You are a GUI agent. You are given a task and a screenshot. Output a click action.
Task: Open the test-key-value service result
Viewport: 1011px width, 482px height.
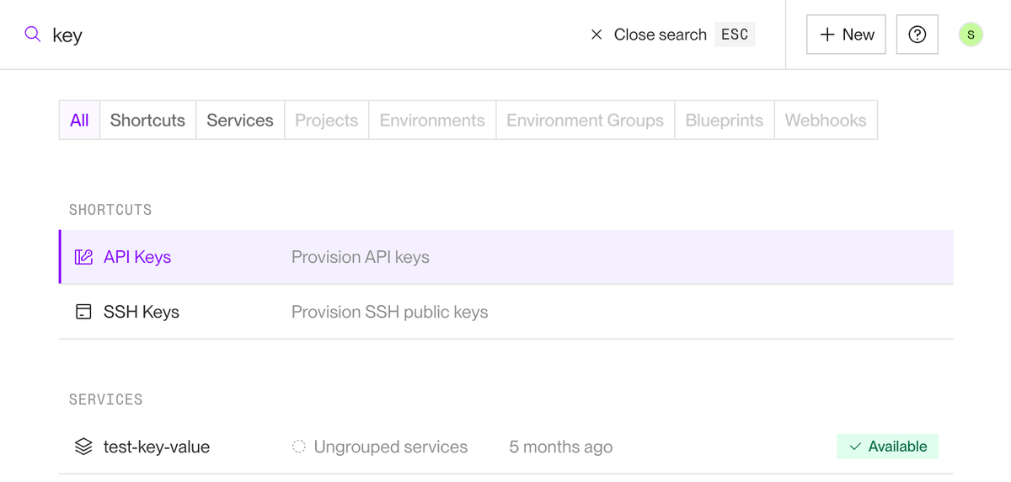coord(157,447)
